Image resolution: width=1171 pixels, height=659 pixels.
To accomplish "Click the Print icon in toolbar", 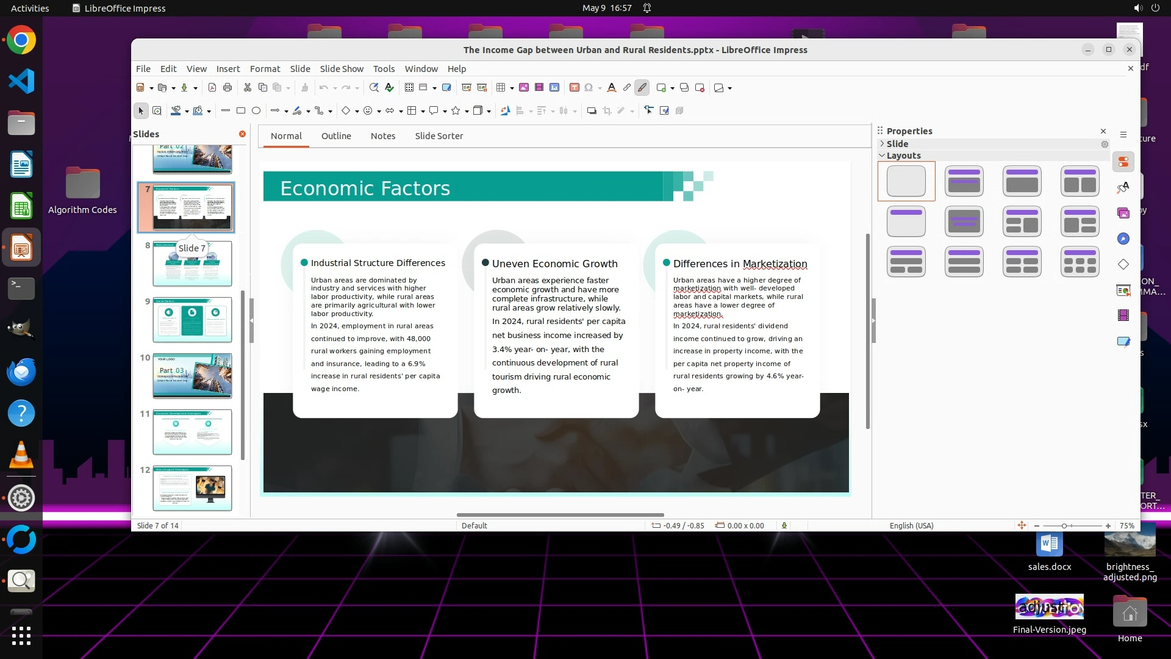I will click(x=227, y=88).
